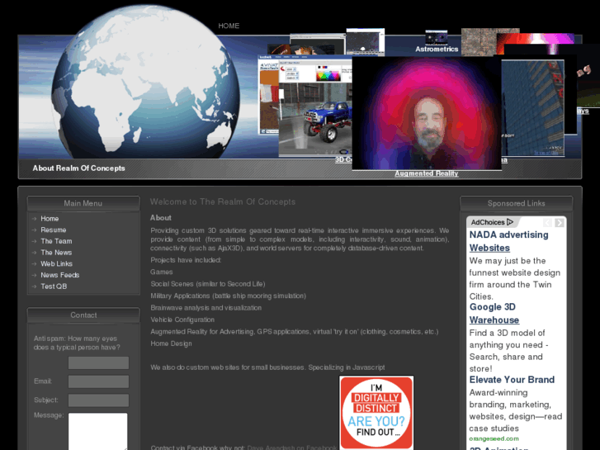Select the red-pink glow thumbnail
Viewport: 600px width, 450px height.
click(x=535, y=39)
